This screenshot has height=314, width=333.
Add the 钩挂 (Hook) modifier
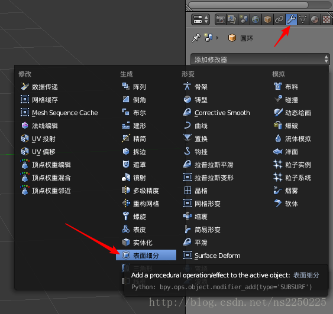click(195, 152)
